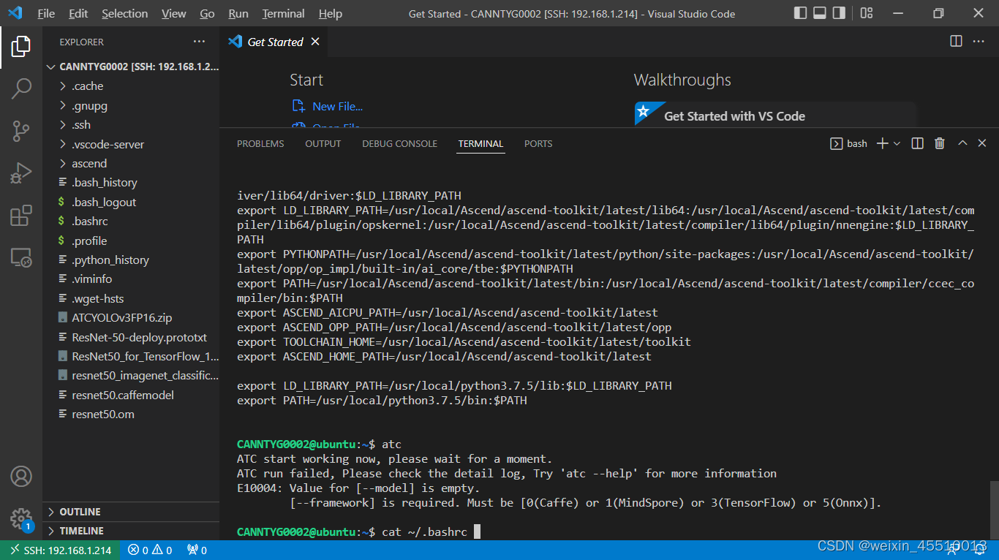Screen dimensions: 999x560
Task: Open the Extensions view
Action: [x=20, y=216]
